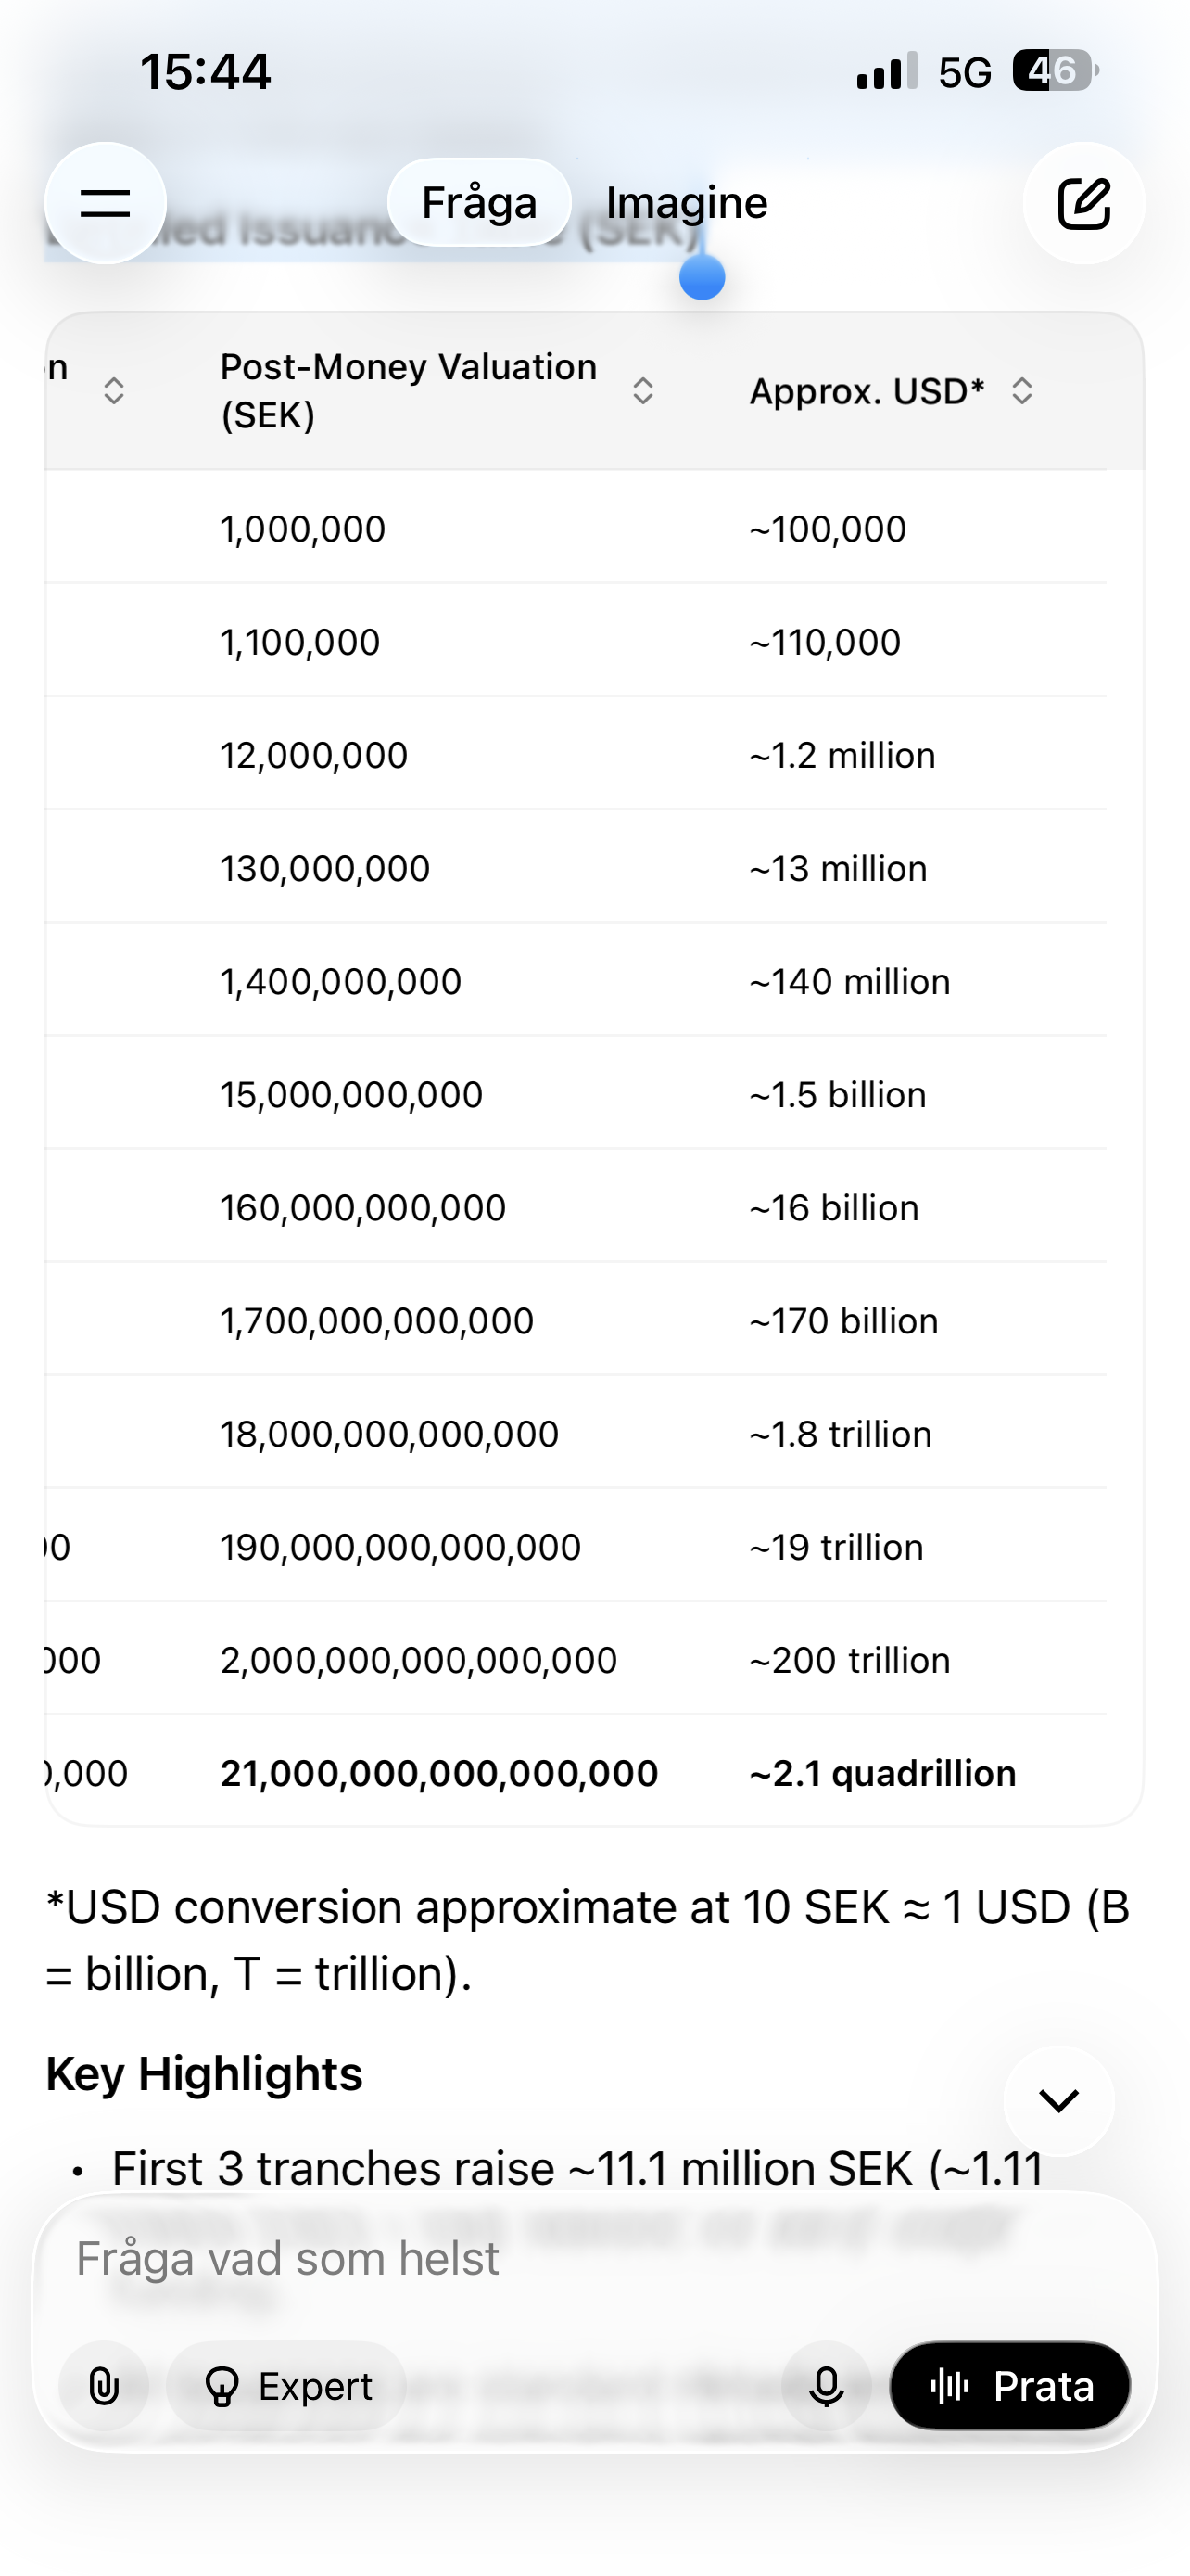Screen dimensions: 1190x2576
Task: Tap the microphone dictation icon
Action: click(x=825, y=2386)
